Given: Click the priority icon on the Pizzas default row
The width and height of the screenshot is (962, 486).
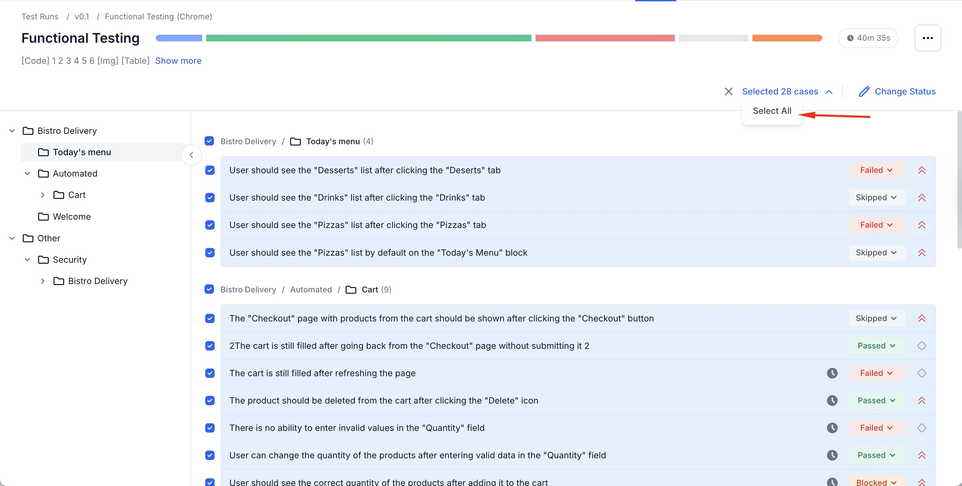Looking at the screenshot, I should (922, 252).
